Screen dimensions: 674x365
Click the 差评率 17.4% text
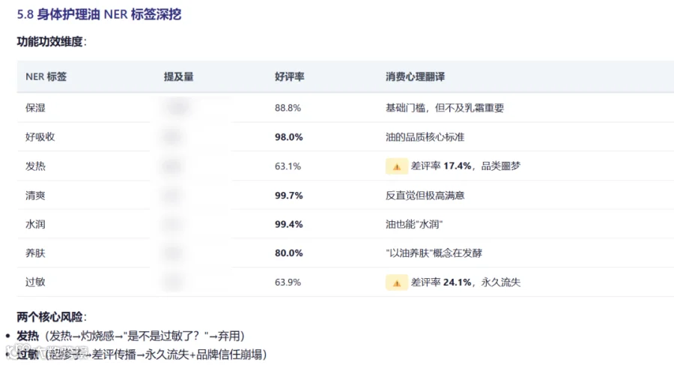[x=441, y=166]
